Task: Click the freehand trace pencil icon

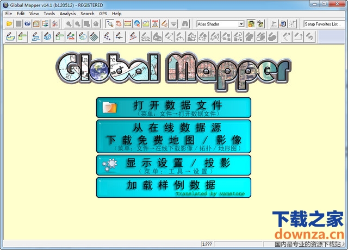Action: pyautogui.click(x=47, y=36)
